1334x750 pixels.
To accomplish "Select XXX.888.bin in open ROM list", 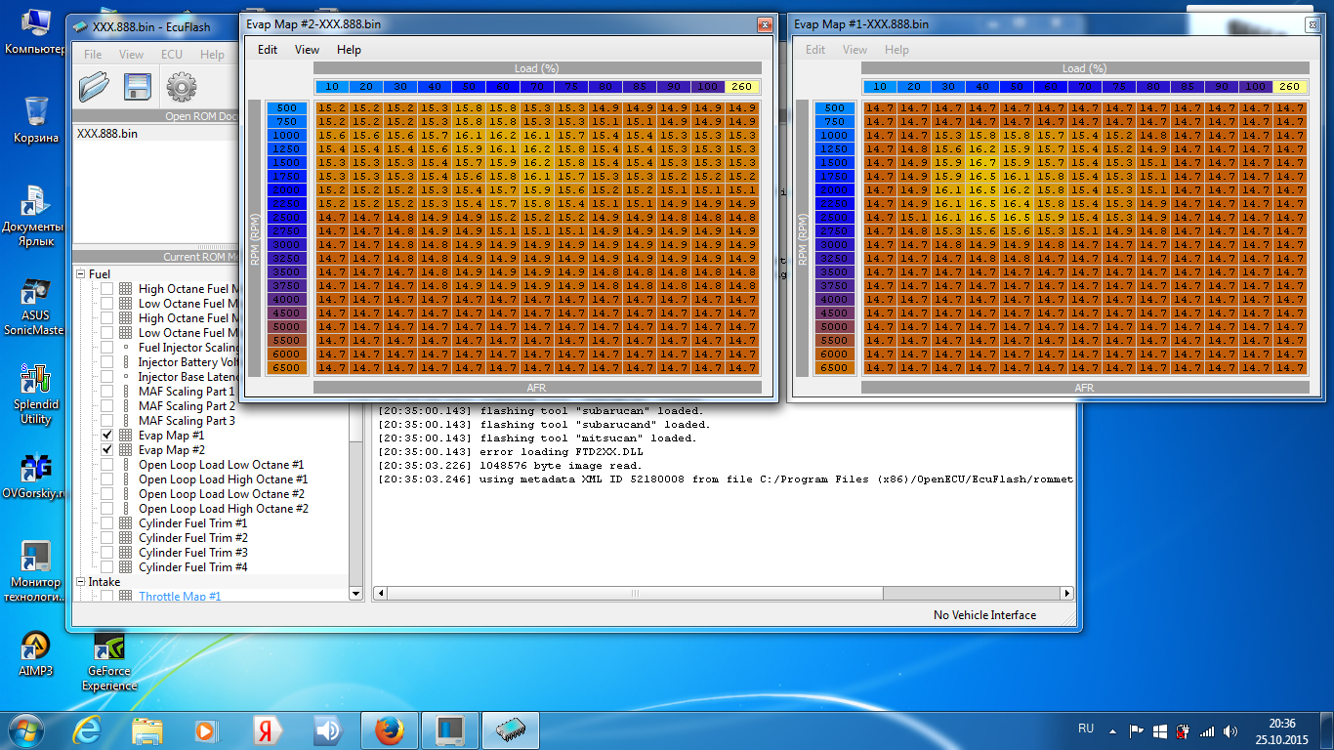I will [107, 134].
